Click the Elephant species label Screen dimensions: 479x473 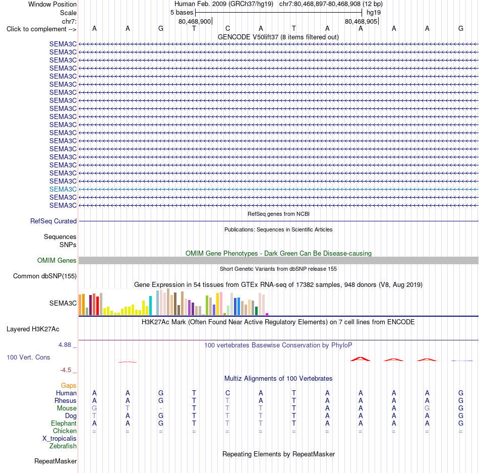point(64,424)
